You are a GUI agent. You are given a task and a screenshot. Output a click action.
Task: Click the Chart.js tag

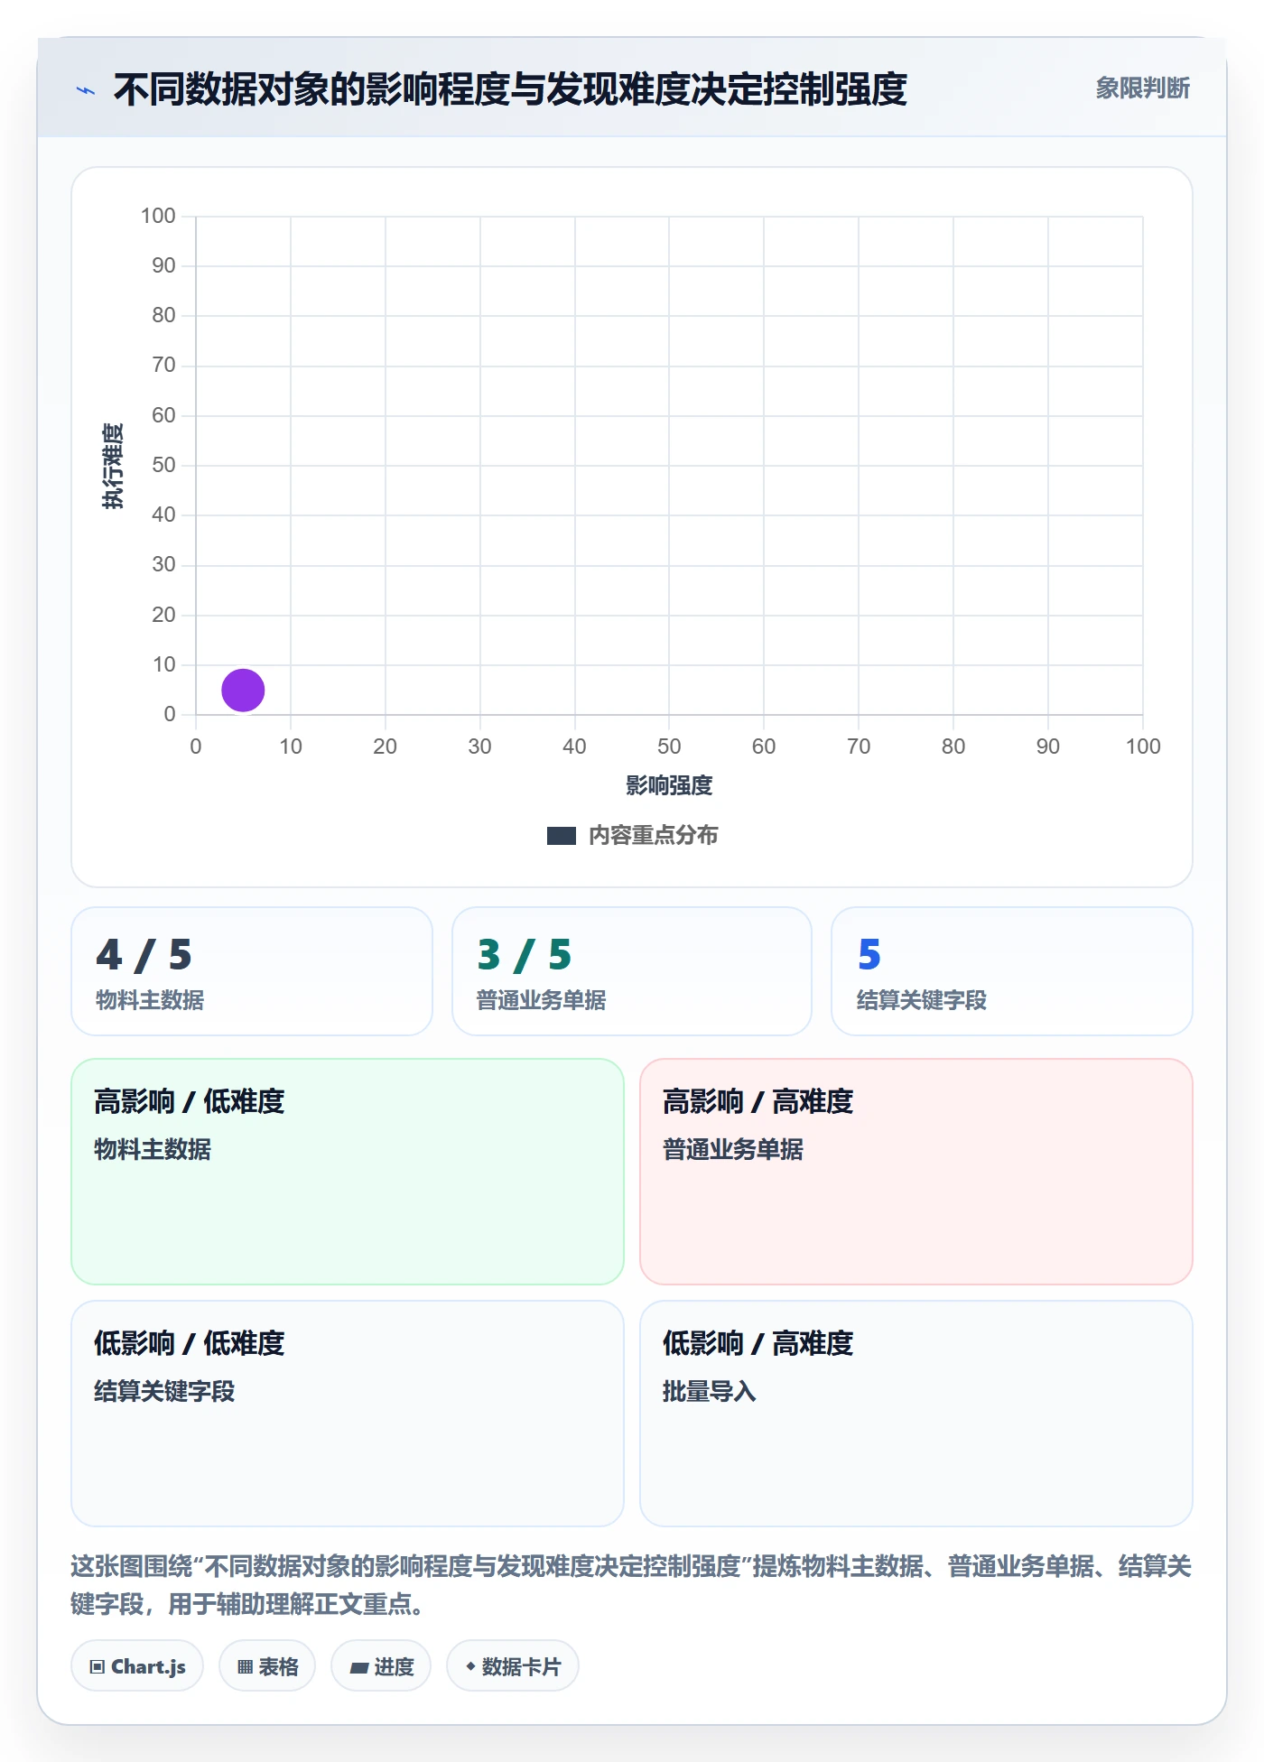(x=137, y=1666)
